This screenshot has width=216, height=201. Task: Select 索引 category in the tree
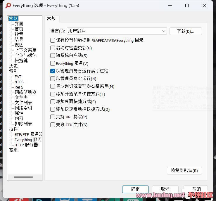[x=13, y=71]
